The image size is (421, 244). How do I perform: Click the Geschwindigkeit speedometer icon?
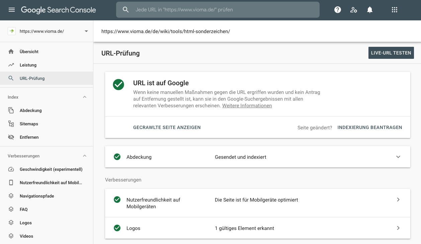[11, 169]
